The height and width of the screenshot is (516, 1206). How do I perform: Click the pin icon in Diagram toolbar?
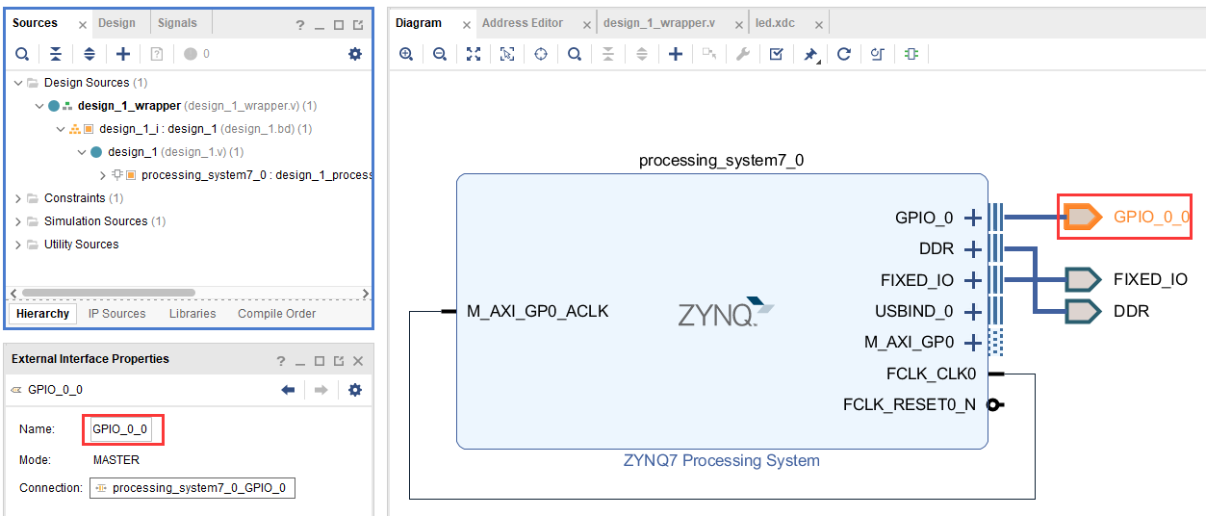tap(811, 55)
